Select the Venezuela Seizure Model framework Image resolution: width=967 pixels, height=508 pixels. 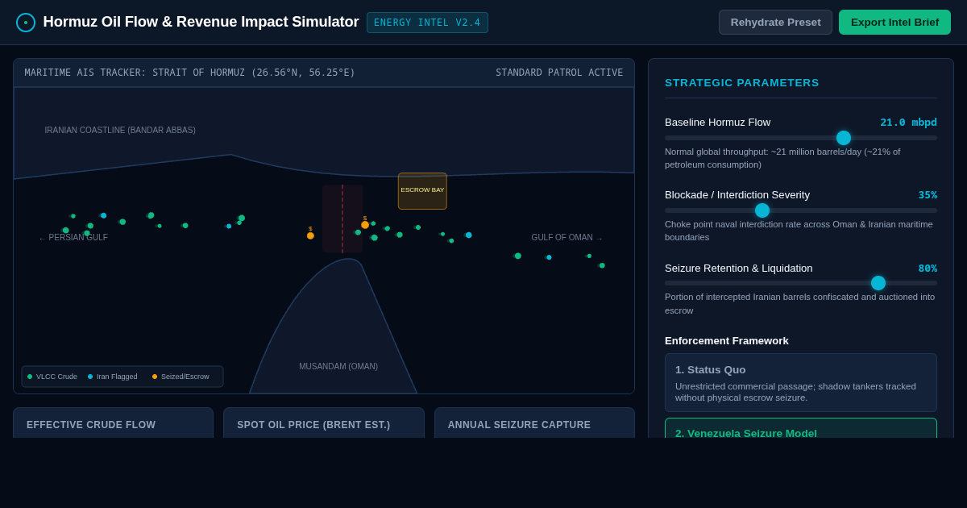coord(801,428)
